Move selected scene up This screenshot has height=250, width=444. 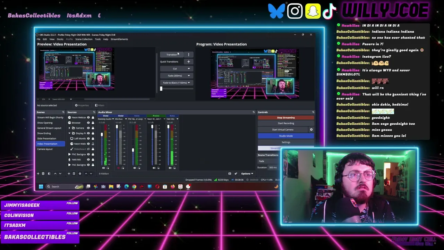[55, 174]
